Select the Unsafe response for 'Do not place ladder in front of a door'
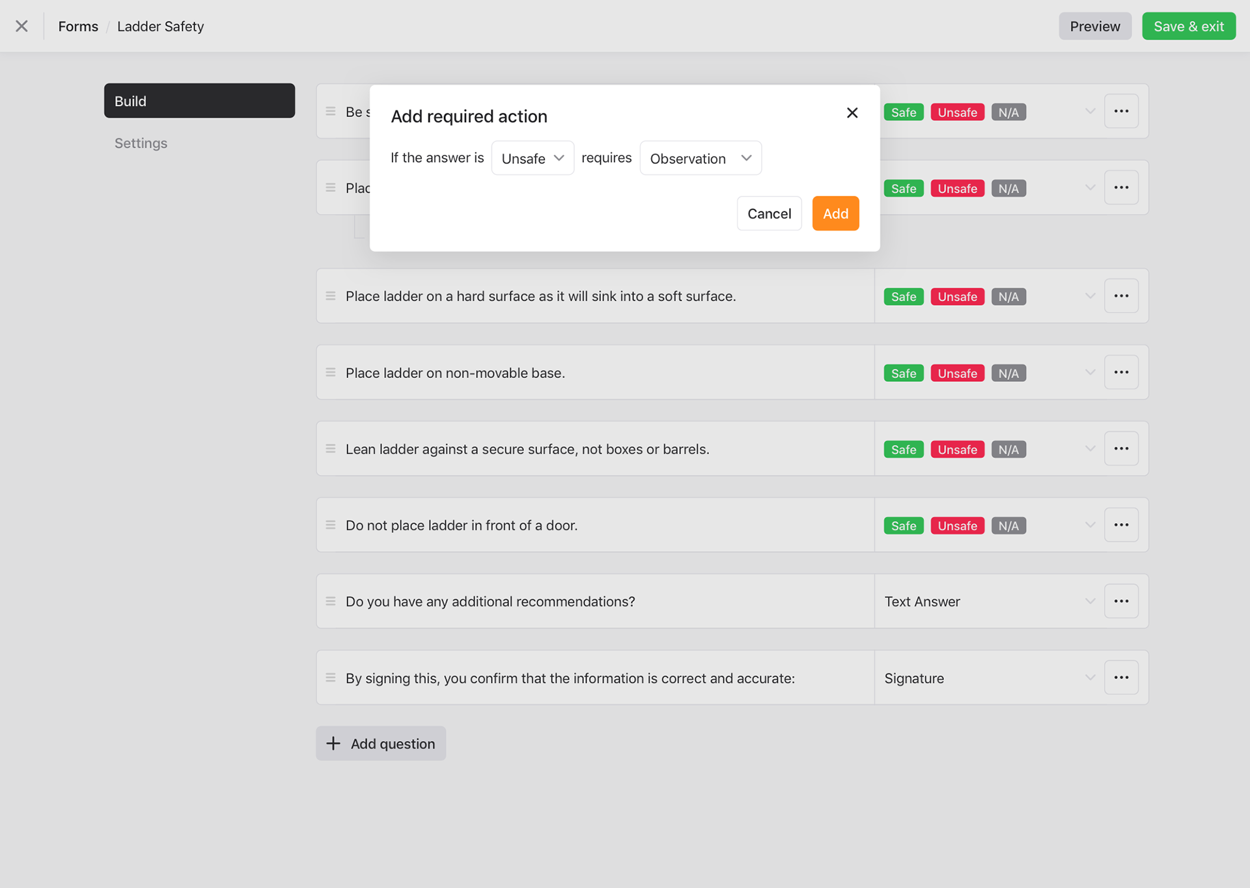 (957, 525)
